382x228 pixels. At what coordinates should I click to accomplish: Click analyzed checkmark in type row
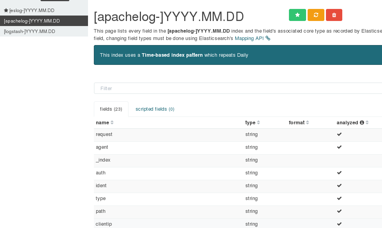click(339, 198)
